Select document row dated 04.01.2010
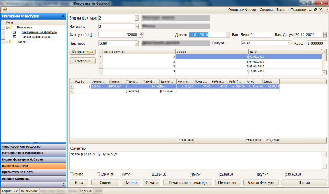This screenshot has width=329, height=194. tap(212, 62)
